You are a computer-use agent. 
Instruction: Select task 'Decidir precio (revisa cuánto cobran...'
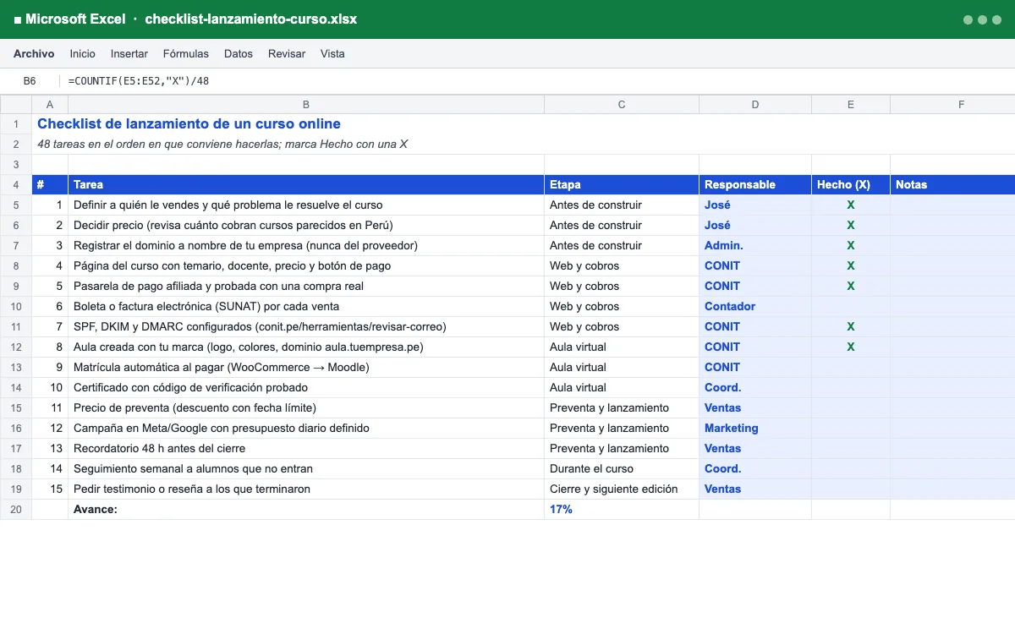tap(306, 225)
